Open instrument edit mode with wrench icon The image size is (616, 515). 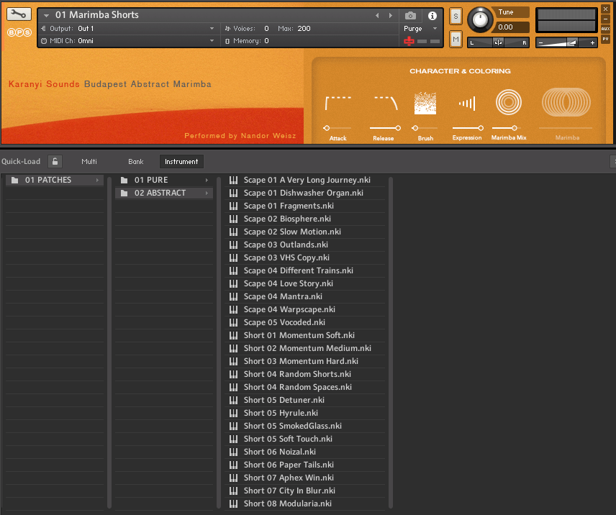point(19,14)
